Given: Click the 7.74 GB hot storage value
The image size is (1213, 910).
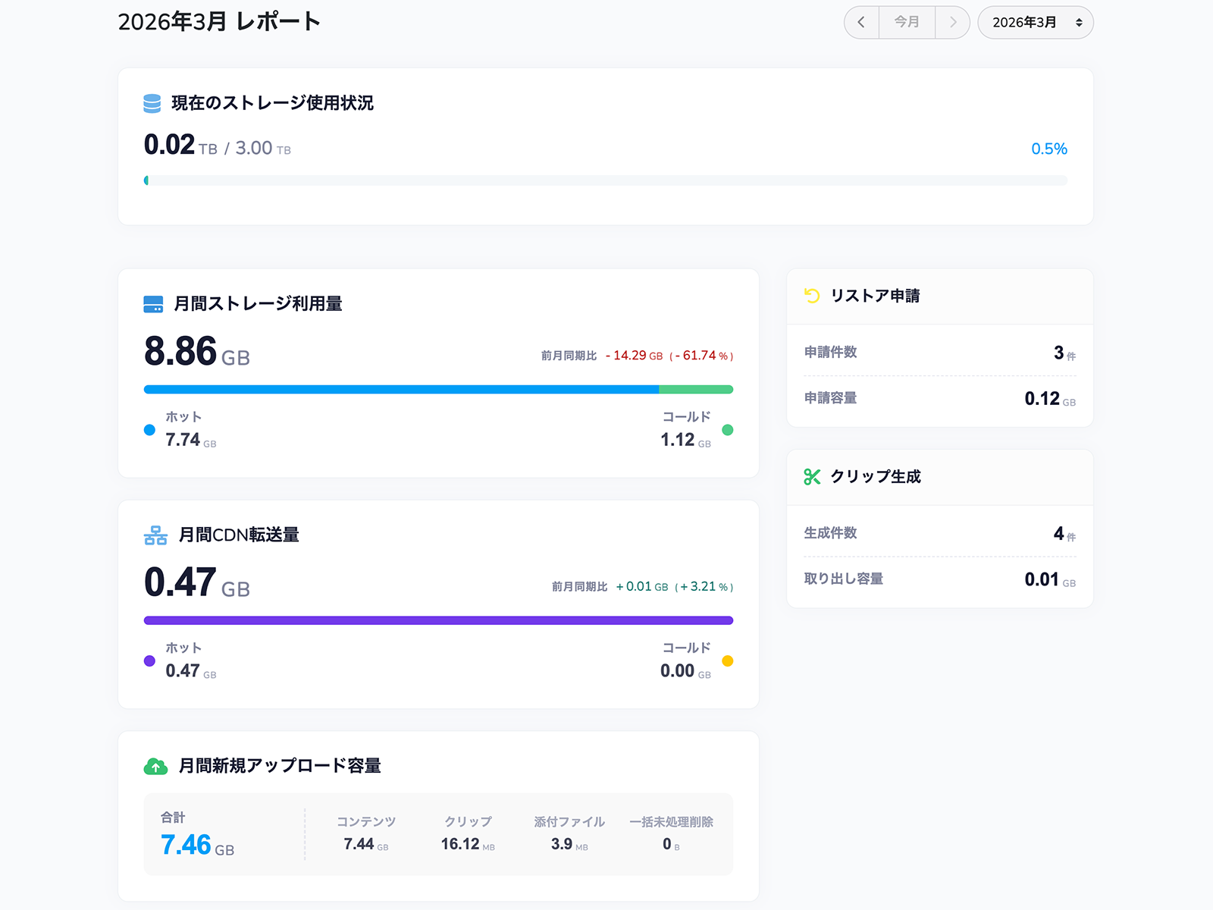Looking at the screenshot, I should coord(191,440).
